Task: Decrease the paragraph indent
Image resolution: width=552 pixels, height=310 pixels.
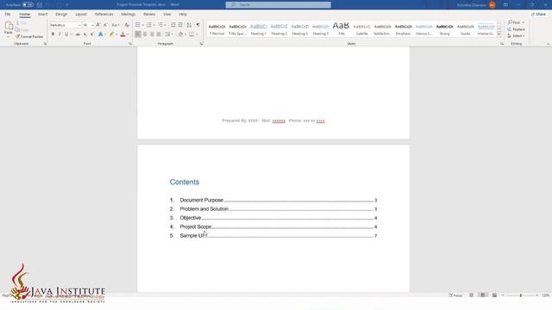Action: (173, 25)
